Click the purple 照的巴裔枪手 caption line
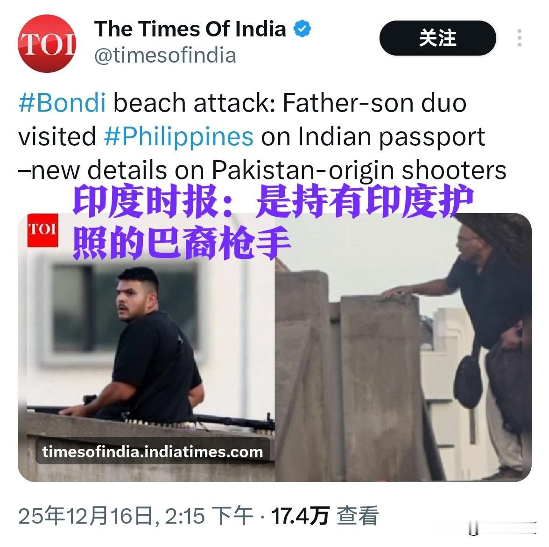This screenshot has height=547, width=549. [182, 242]
